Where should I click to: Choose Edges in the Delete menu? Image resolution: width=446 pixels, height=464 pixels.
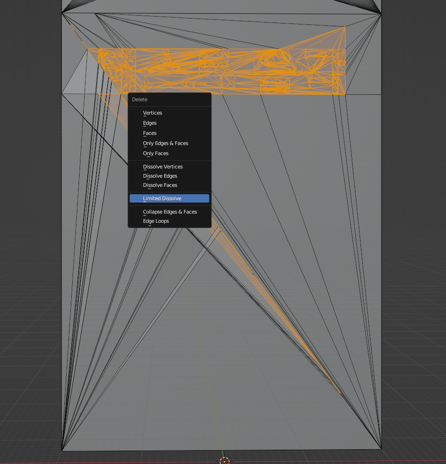[169, 123]
